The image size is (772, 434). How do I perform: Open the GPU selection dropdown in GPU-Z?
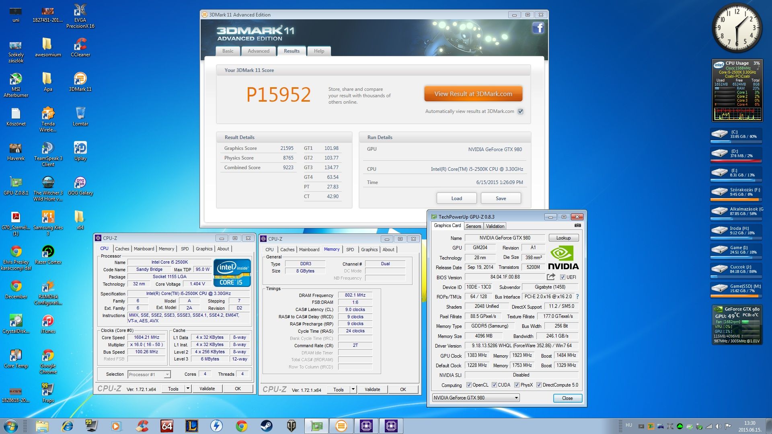516,398
